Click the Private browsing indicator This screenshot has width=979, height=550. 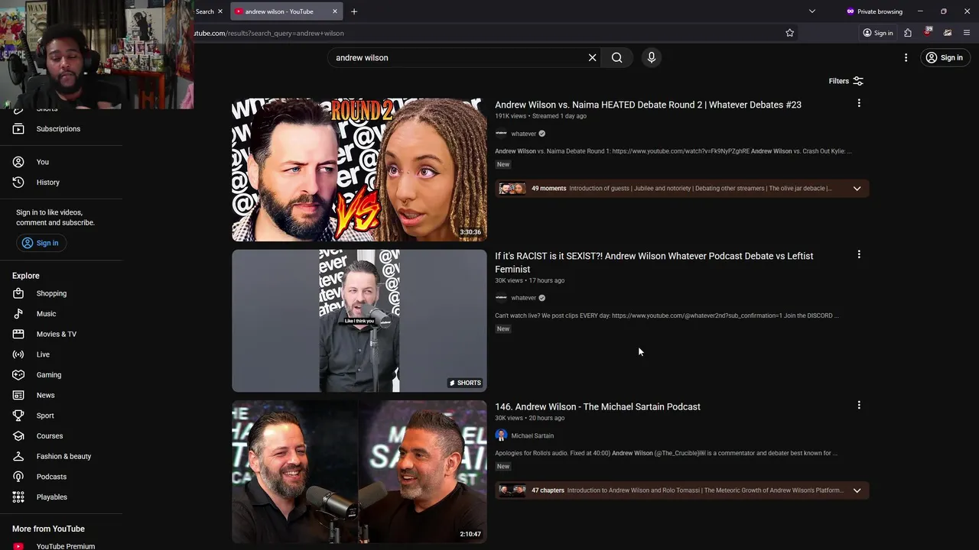[874, 11]
